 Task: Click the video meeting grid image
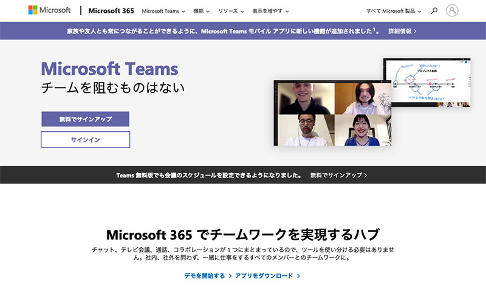[331, 114]
